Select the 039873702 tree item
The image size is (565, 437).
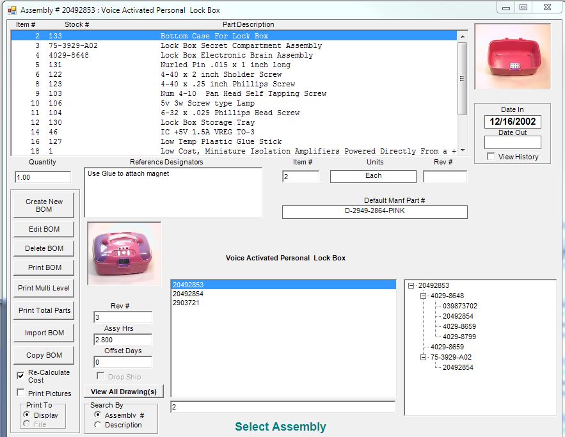tap(460, 306)
